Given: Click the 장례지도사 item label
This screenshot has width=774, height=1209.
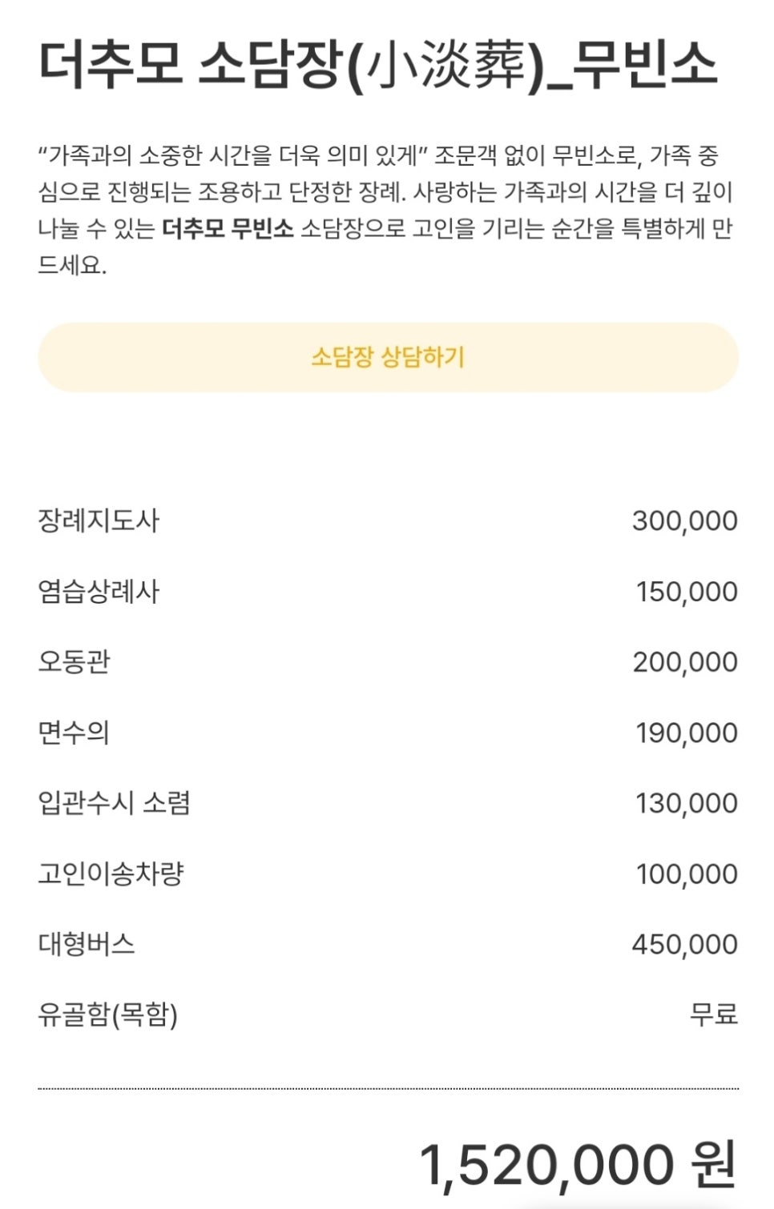Looking at the screenshot, I should pos(99,521).
